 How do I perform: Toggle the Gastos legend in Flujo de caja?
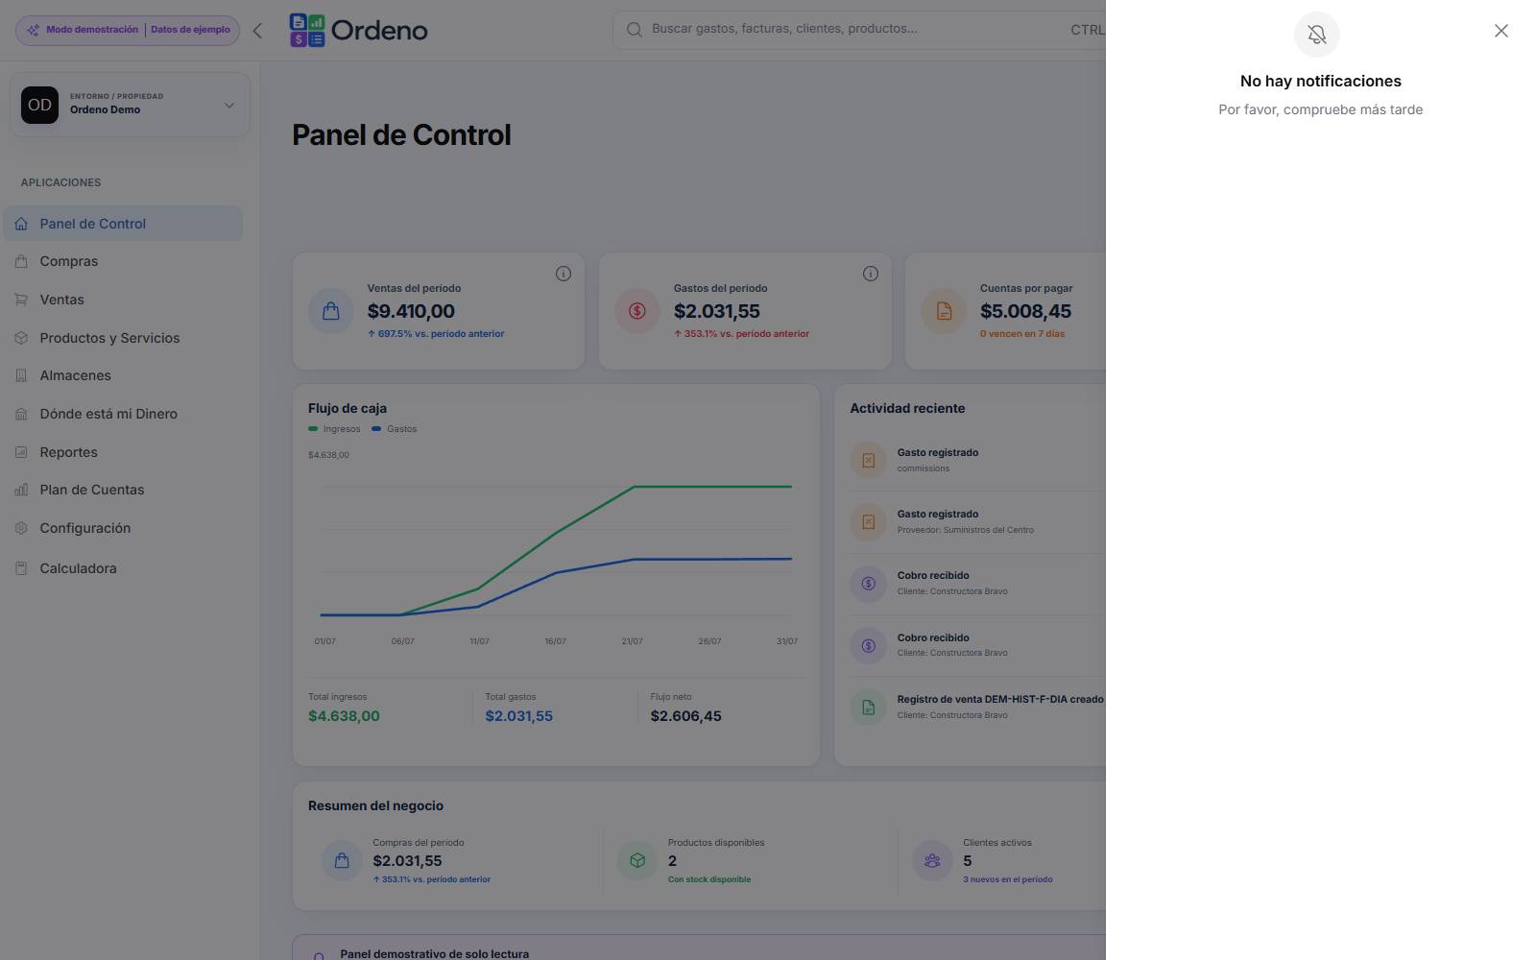pyautogui.click(x=395, y=429)
